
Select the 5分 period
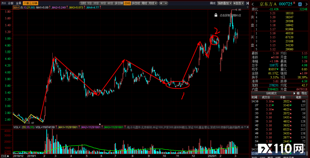(90, 3)
